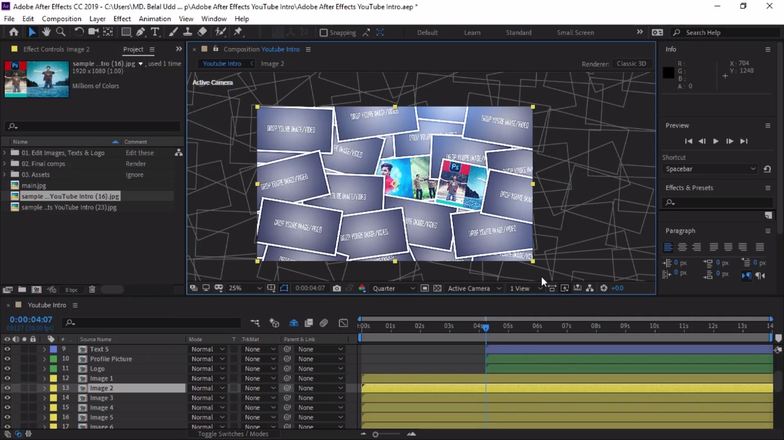Open the Active Camera view dropdown
This screenshot has width=784, height=440.
coord(475,288)
